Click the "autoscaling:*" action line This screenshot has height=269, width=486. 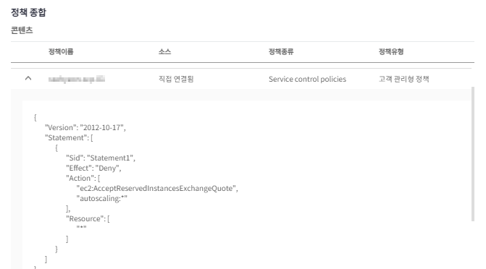tap(101, 198)
